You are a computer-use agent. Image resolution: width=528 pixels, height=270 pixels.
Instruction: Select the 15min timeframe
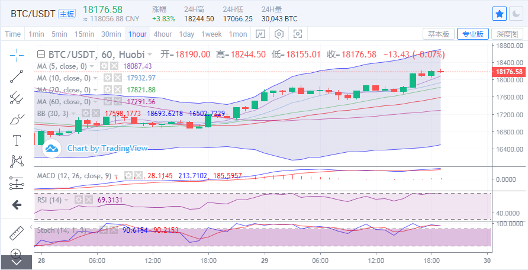tap(84, 34)
